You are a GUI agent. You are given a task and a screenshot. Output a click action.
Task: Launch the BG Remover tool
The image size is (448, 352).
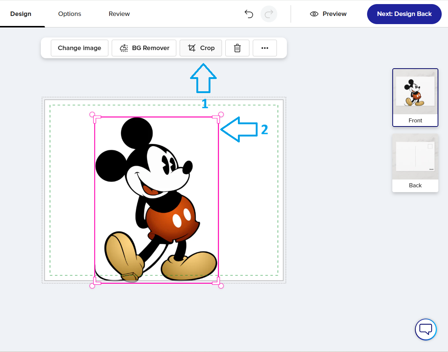click(x=144, y=48)
